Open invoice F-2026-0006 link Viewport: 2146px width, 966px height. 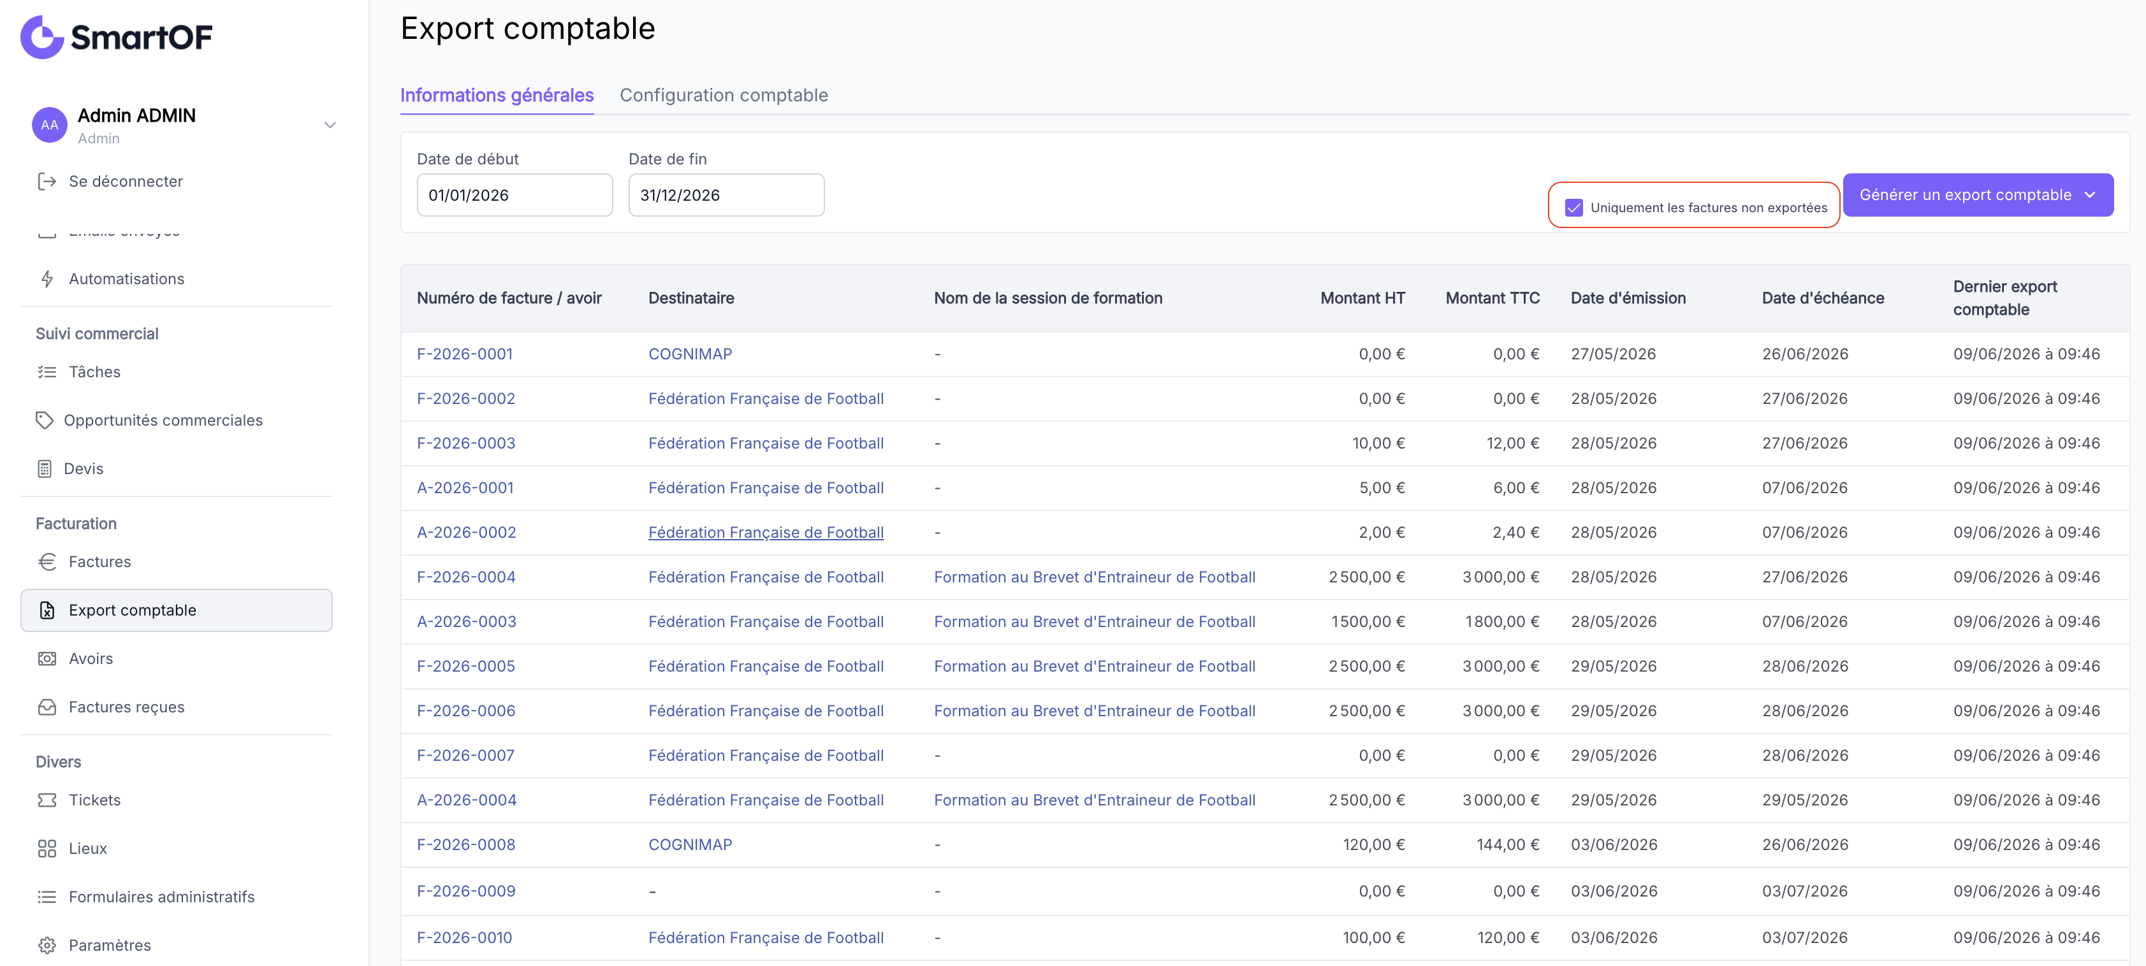coord(465,711)
